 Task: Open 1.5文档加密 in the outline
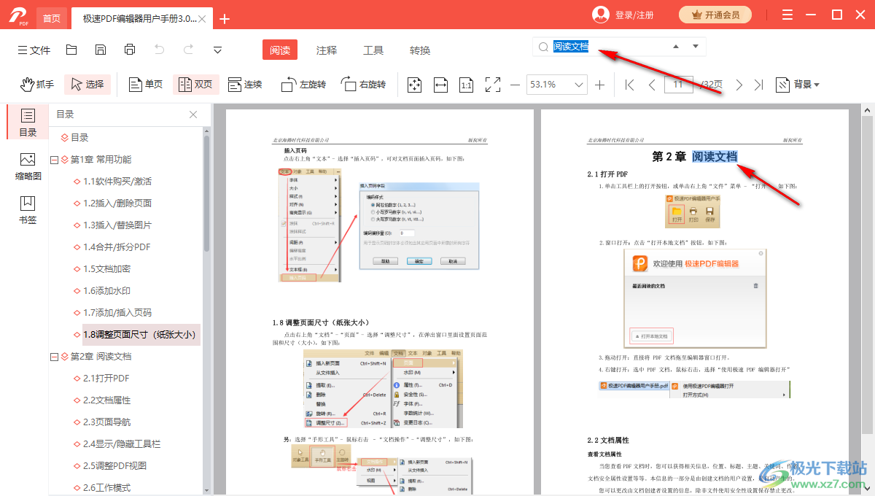[106, 268]
